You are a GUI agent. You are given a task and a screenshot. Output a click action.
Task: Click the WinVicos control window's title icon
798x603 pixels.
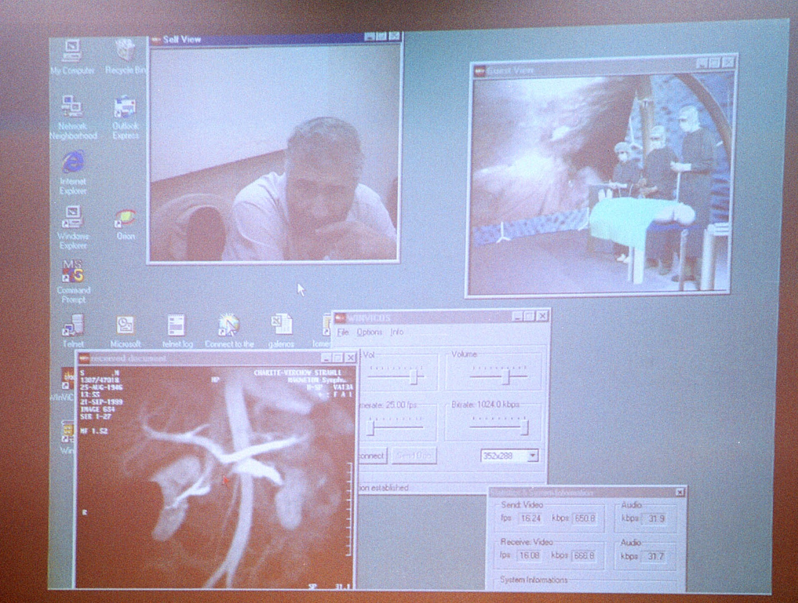[341, 318]
